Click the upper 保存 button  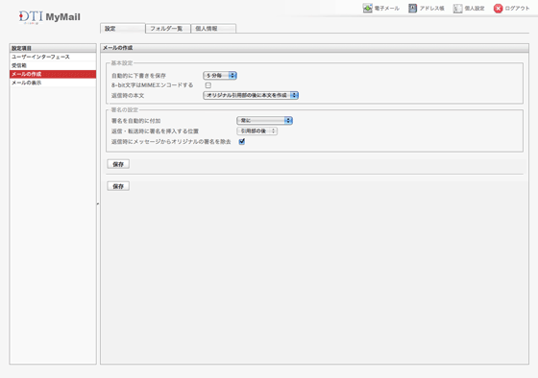[118, 164]
